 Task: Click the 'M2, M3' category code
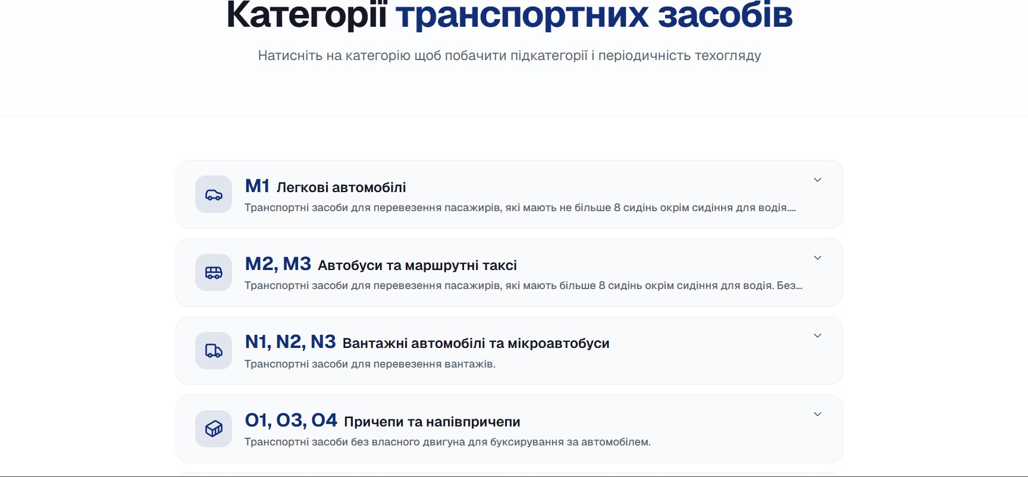(x=278, y=264)
